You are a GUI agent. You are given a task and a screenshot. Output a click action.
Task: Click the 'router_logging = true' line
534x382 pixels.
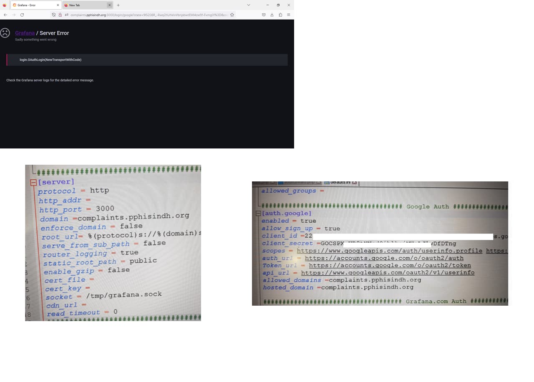(91, 254)
